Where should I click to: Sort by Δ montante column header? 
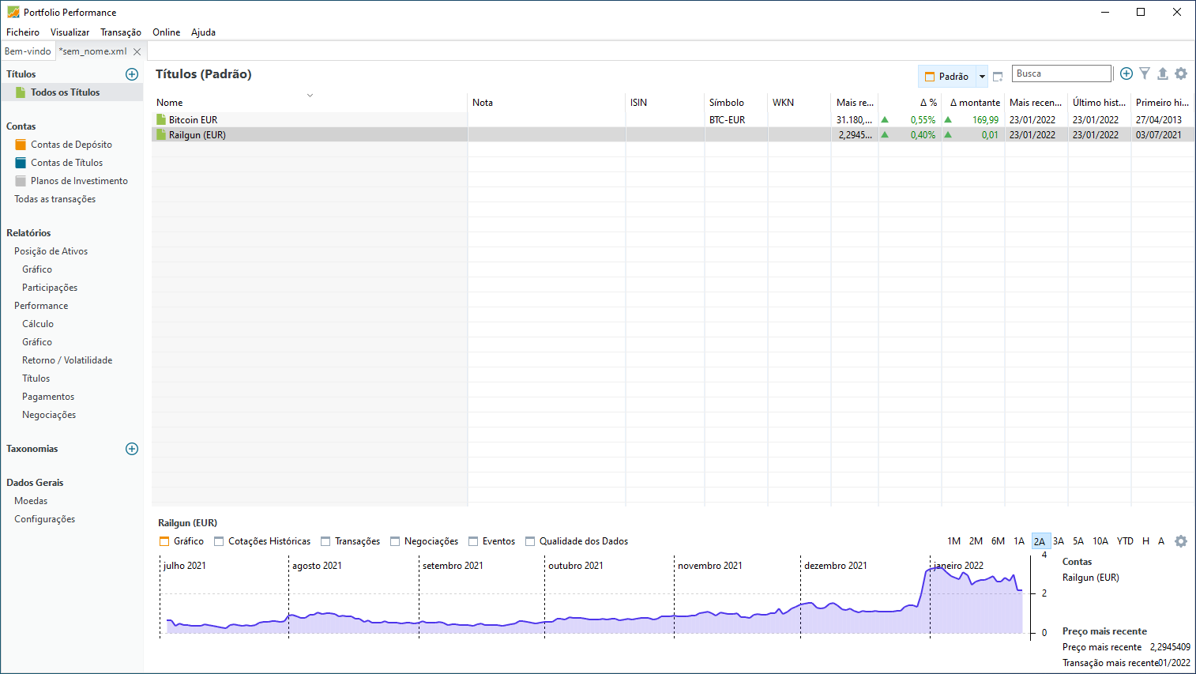click(x=973, y=103)
